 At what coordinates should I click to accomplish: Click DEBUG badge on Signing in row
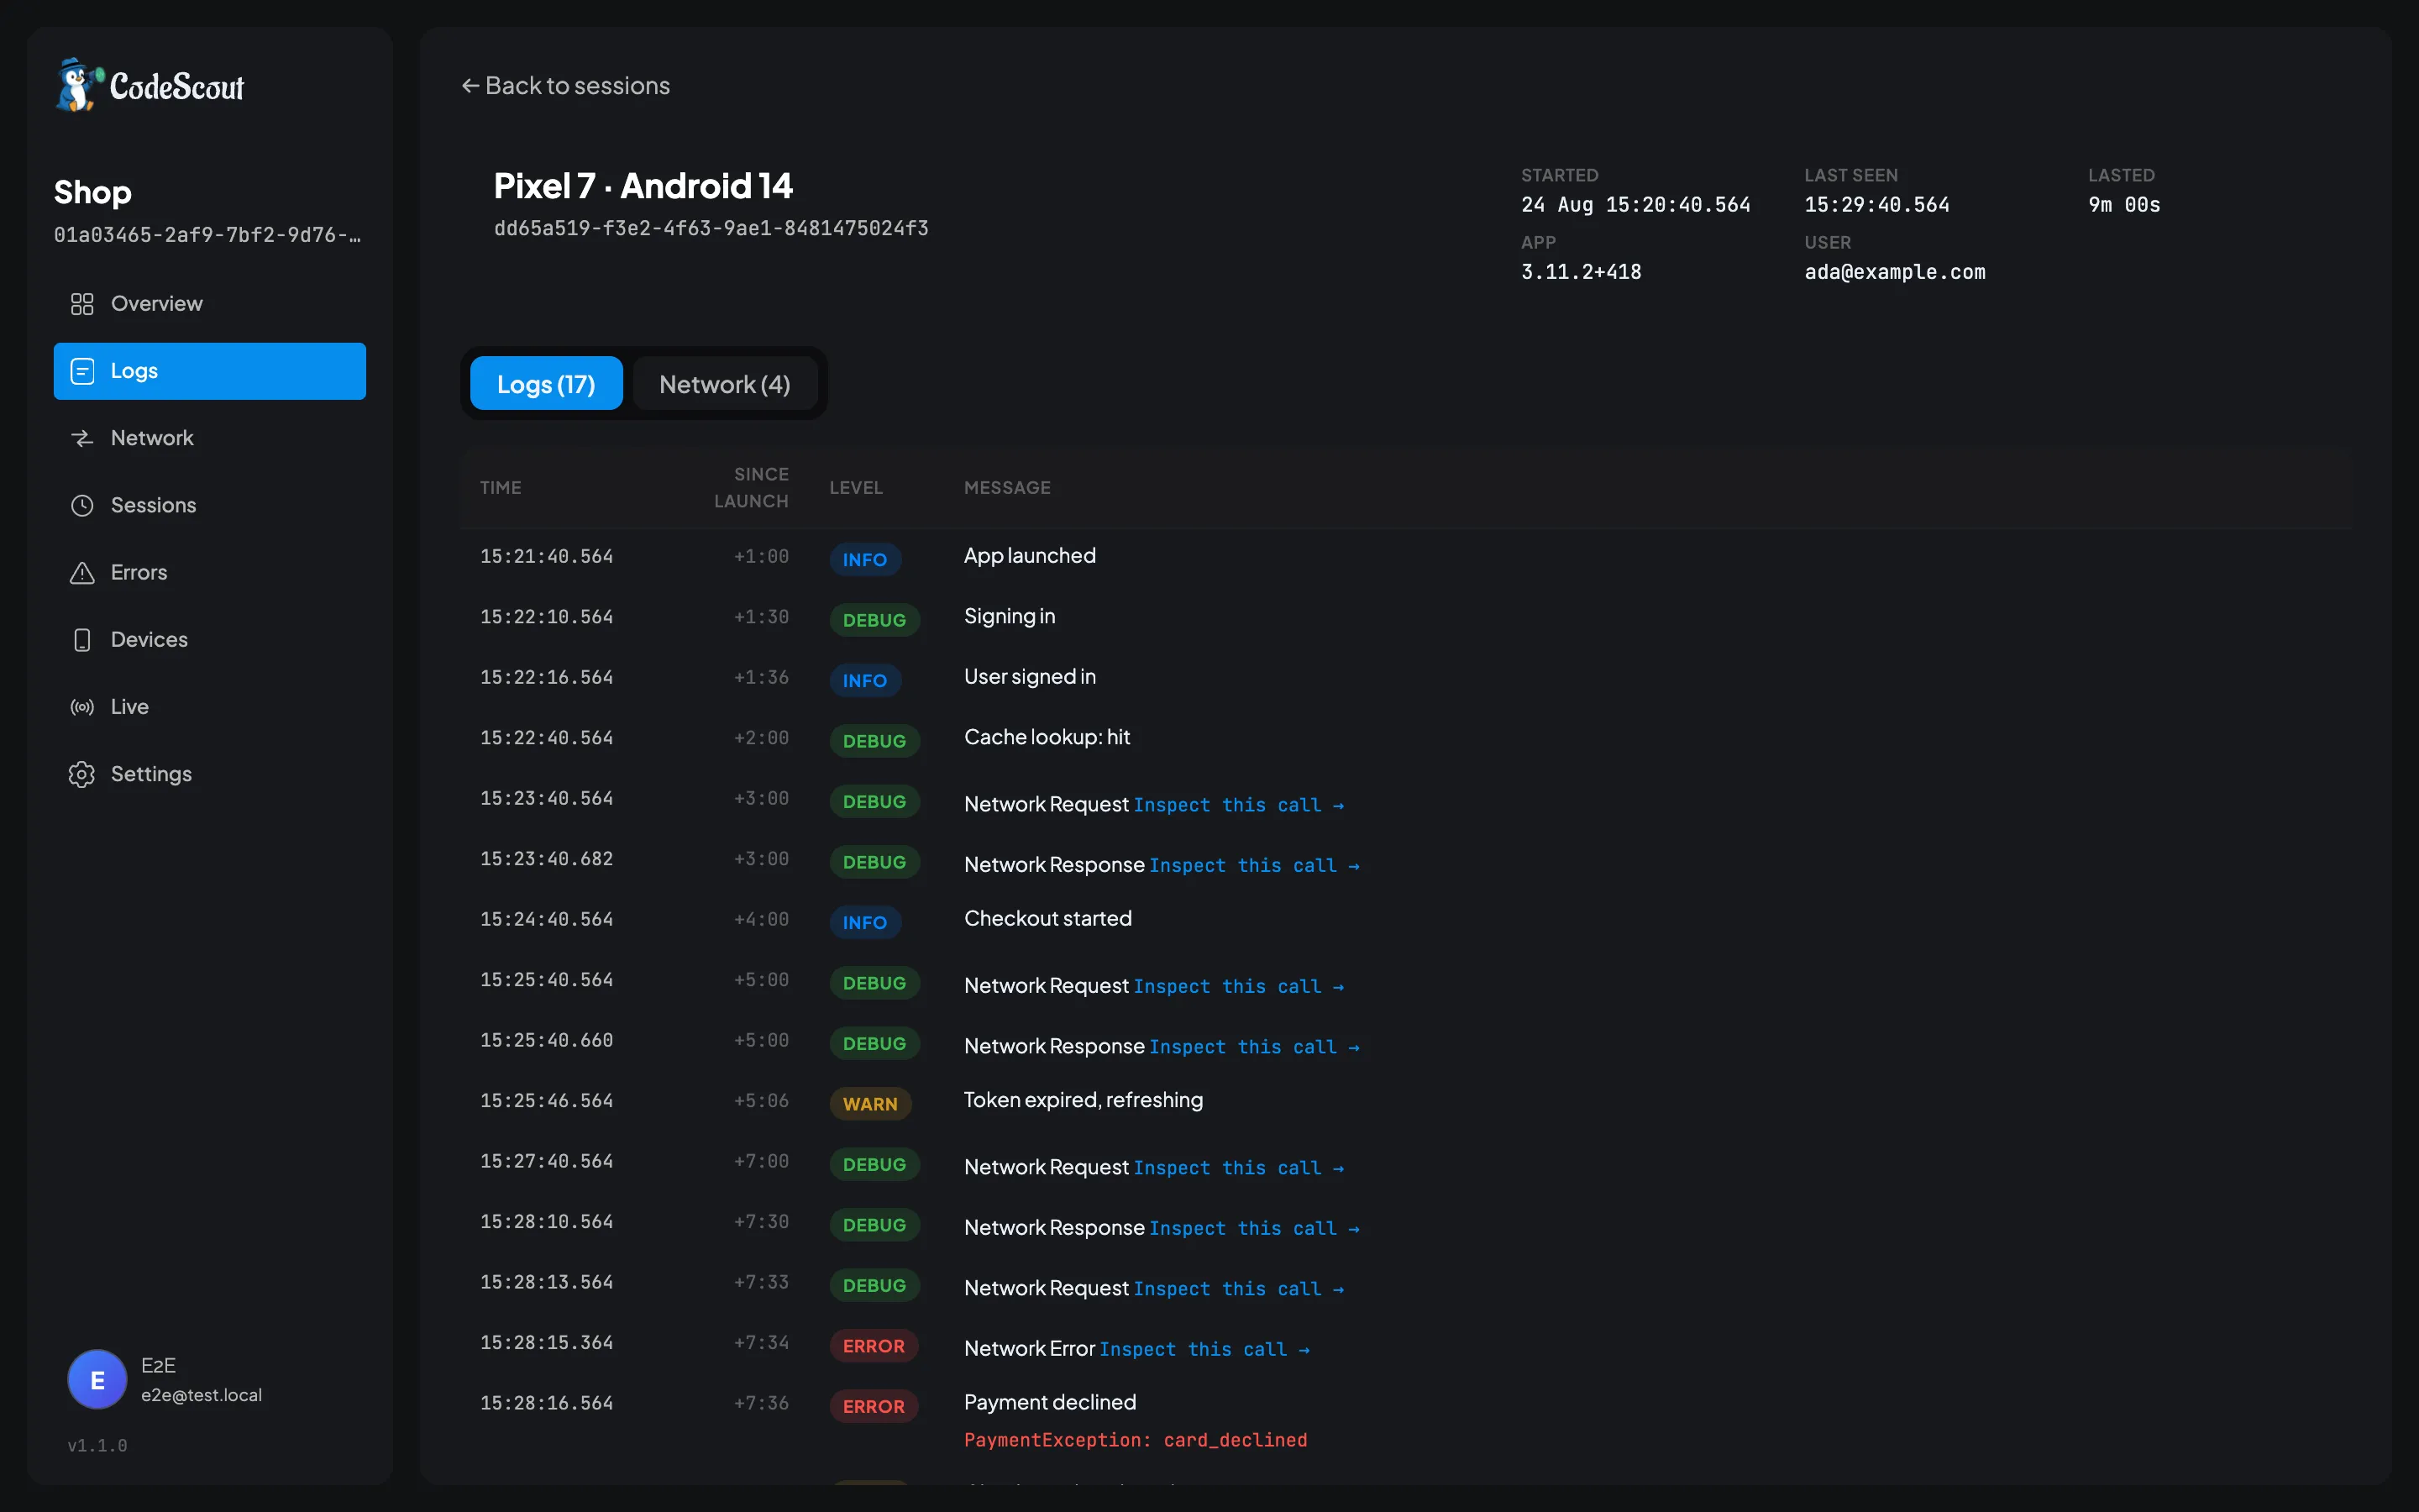tap(874, 620)
